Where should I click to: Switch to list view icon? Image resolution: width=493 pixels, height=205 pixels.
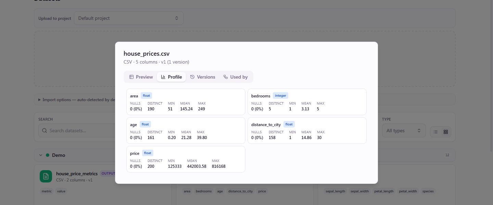click(435, 132)
